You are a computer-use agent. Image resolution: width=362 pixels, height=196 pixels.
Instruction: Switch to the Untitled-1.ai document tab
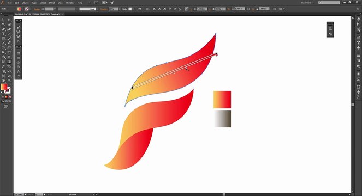[37, 14]
